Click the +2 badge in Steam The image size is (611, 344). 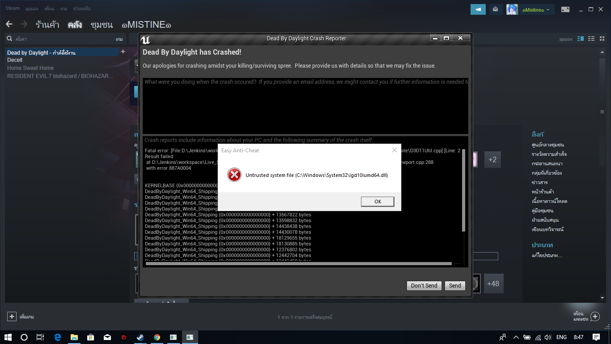492,159
